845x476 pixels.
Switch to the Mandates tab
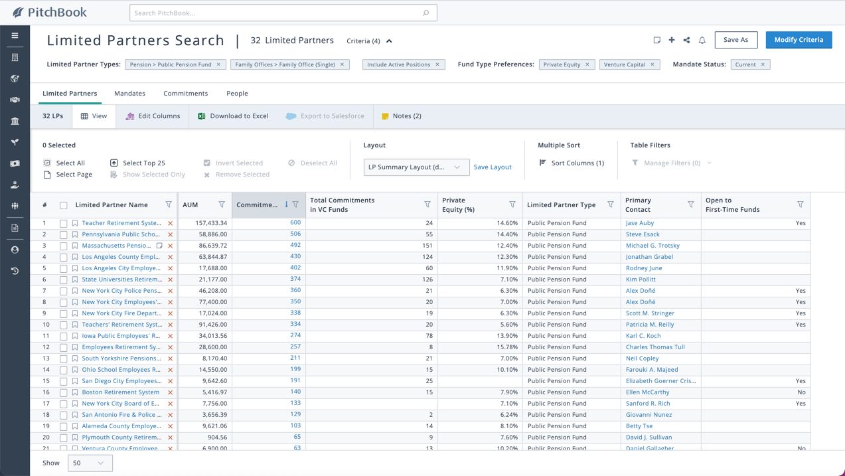pos(129,94)
